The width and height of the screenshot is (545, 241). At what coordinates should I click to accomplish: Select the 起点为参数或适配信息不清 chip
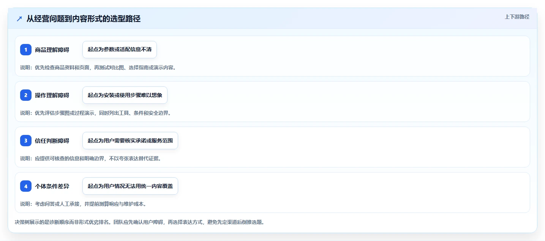click(x=120, y=50)
